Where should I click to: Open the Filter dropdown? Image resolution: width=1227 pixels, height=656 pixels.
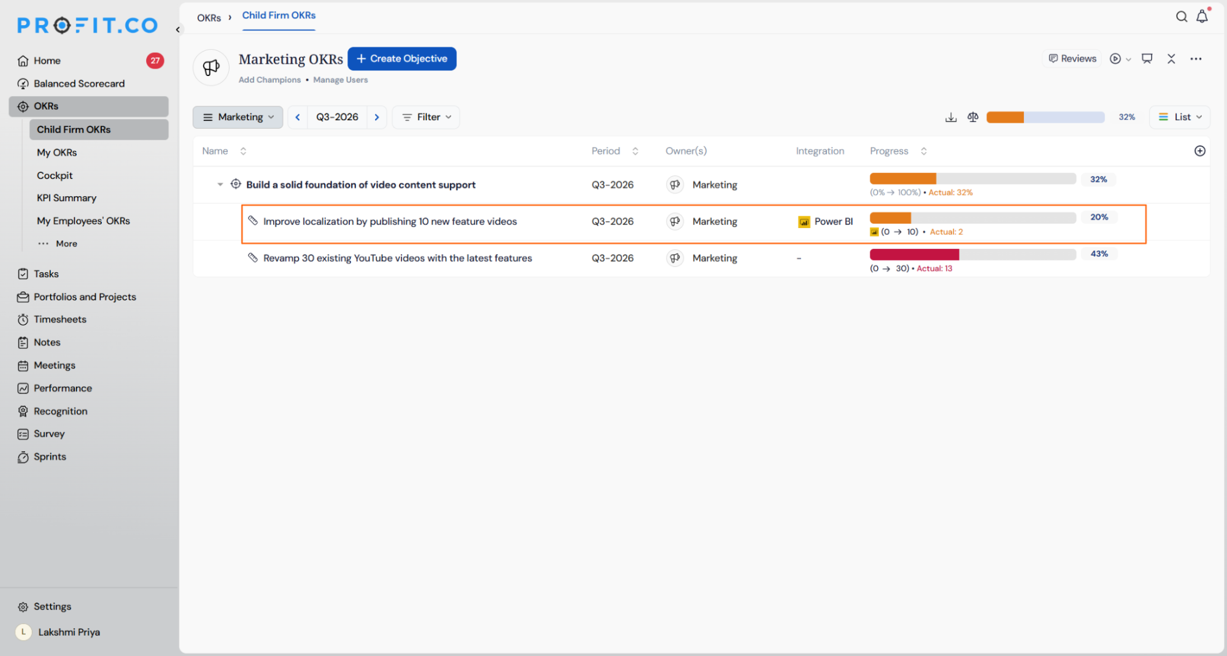coord(427,117)
